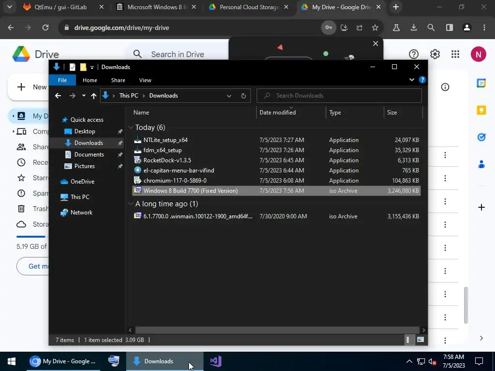This screenshot has width=495, height=371.
Task: Open Google Tasks side panel icon
Action: coord(481,137)
